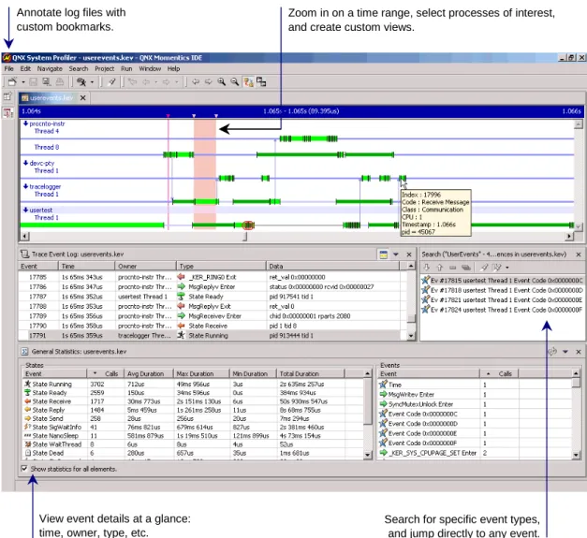Collapse the tracelogger process row

[x=25, y=186]
